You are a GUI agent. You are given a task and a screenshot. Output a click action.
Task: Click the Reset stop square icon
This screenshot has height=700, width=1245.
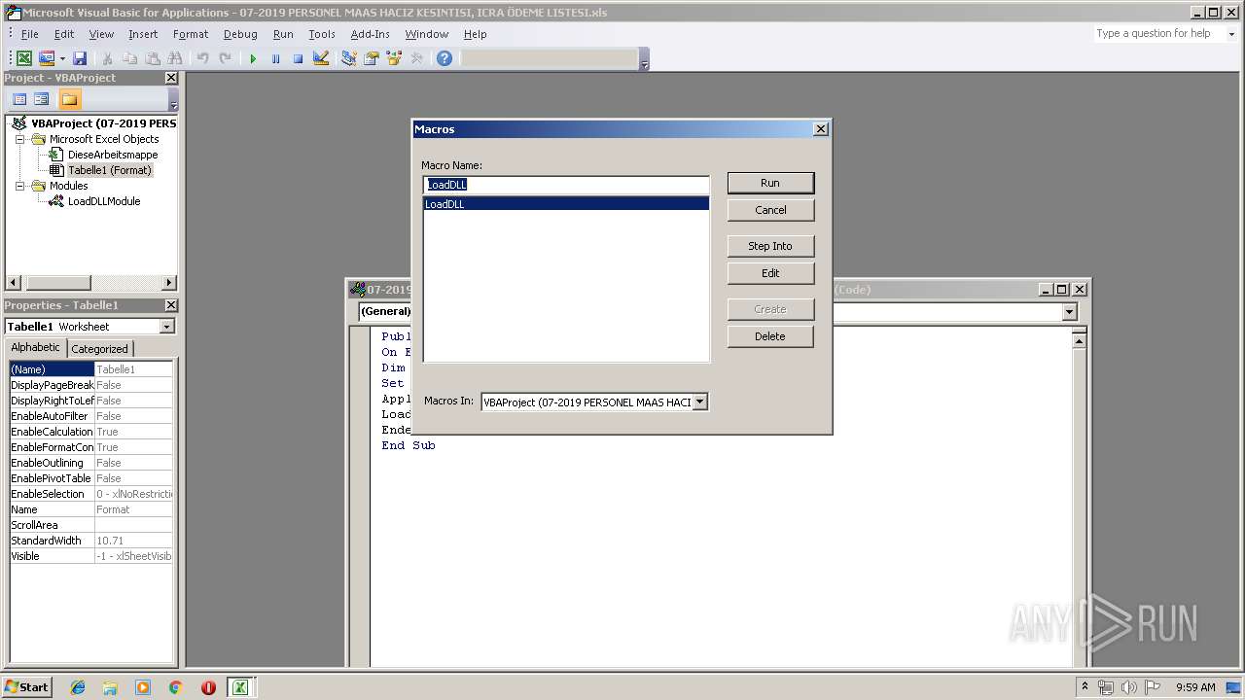tap(298, 58)
